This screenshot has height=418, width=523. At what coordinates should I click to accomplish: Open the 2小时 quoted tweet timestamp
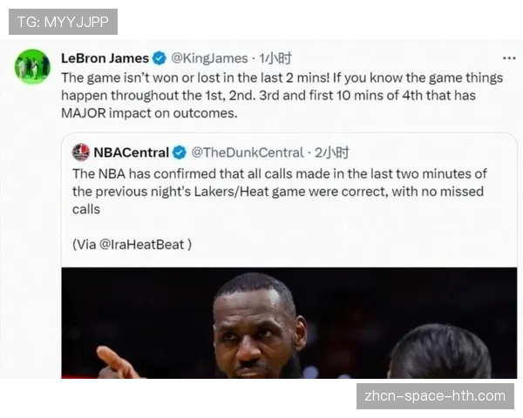(x=332, y=152)
